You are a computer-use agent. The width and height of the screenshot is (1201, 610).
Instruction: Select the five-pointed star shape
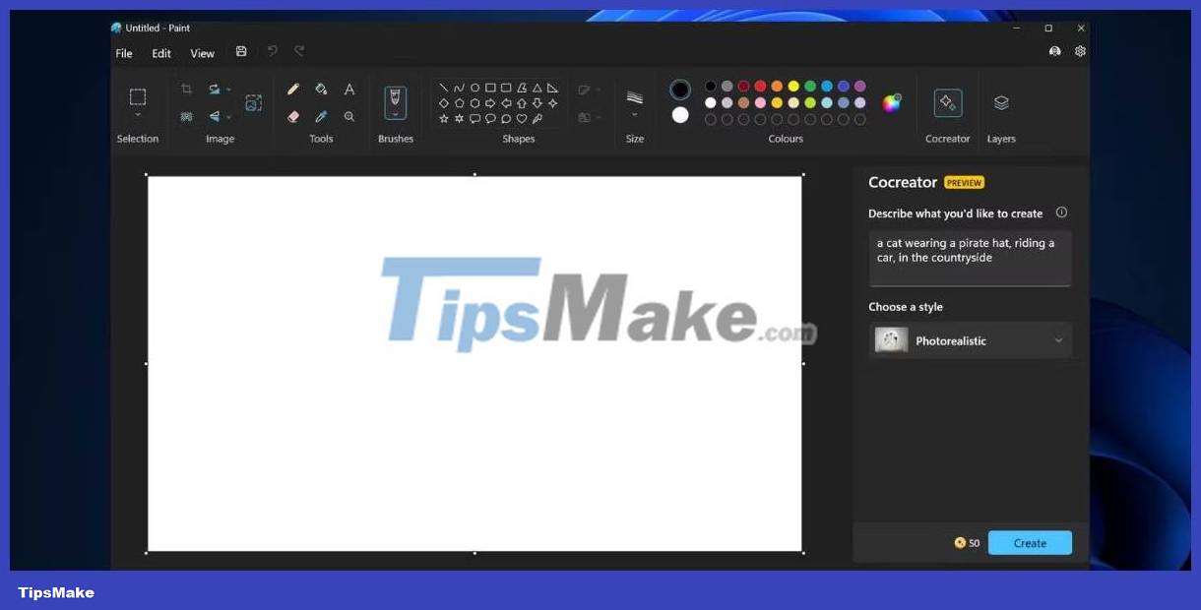(x=443, y=119)
